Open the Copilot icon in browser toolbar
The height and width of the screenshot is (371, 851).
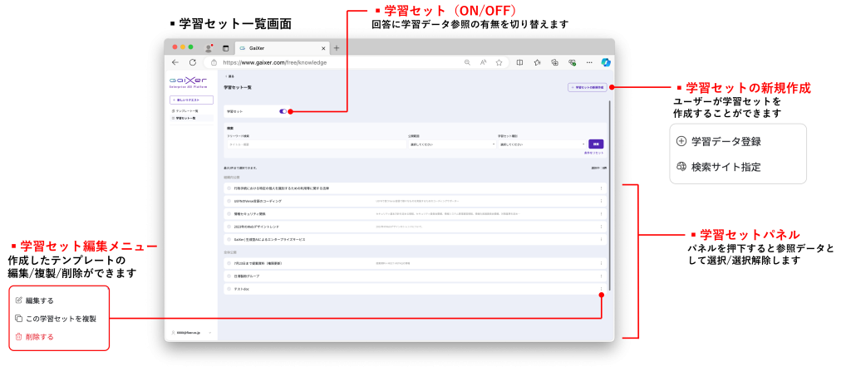606,62
